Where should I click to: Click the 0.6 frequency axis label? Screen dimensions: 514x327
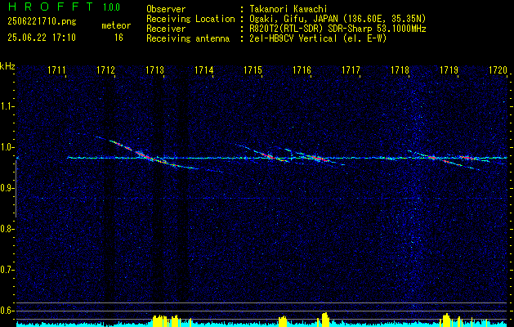point(6,311)
